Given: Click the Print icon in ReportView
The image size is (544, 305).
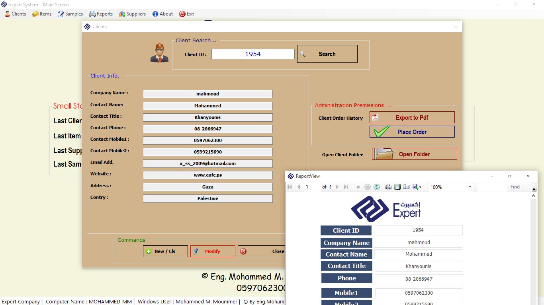Looking at the screenshot, I should tap(388, 187).
